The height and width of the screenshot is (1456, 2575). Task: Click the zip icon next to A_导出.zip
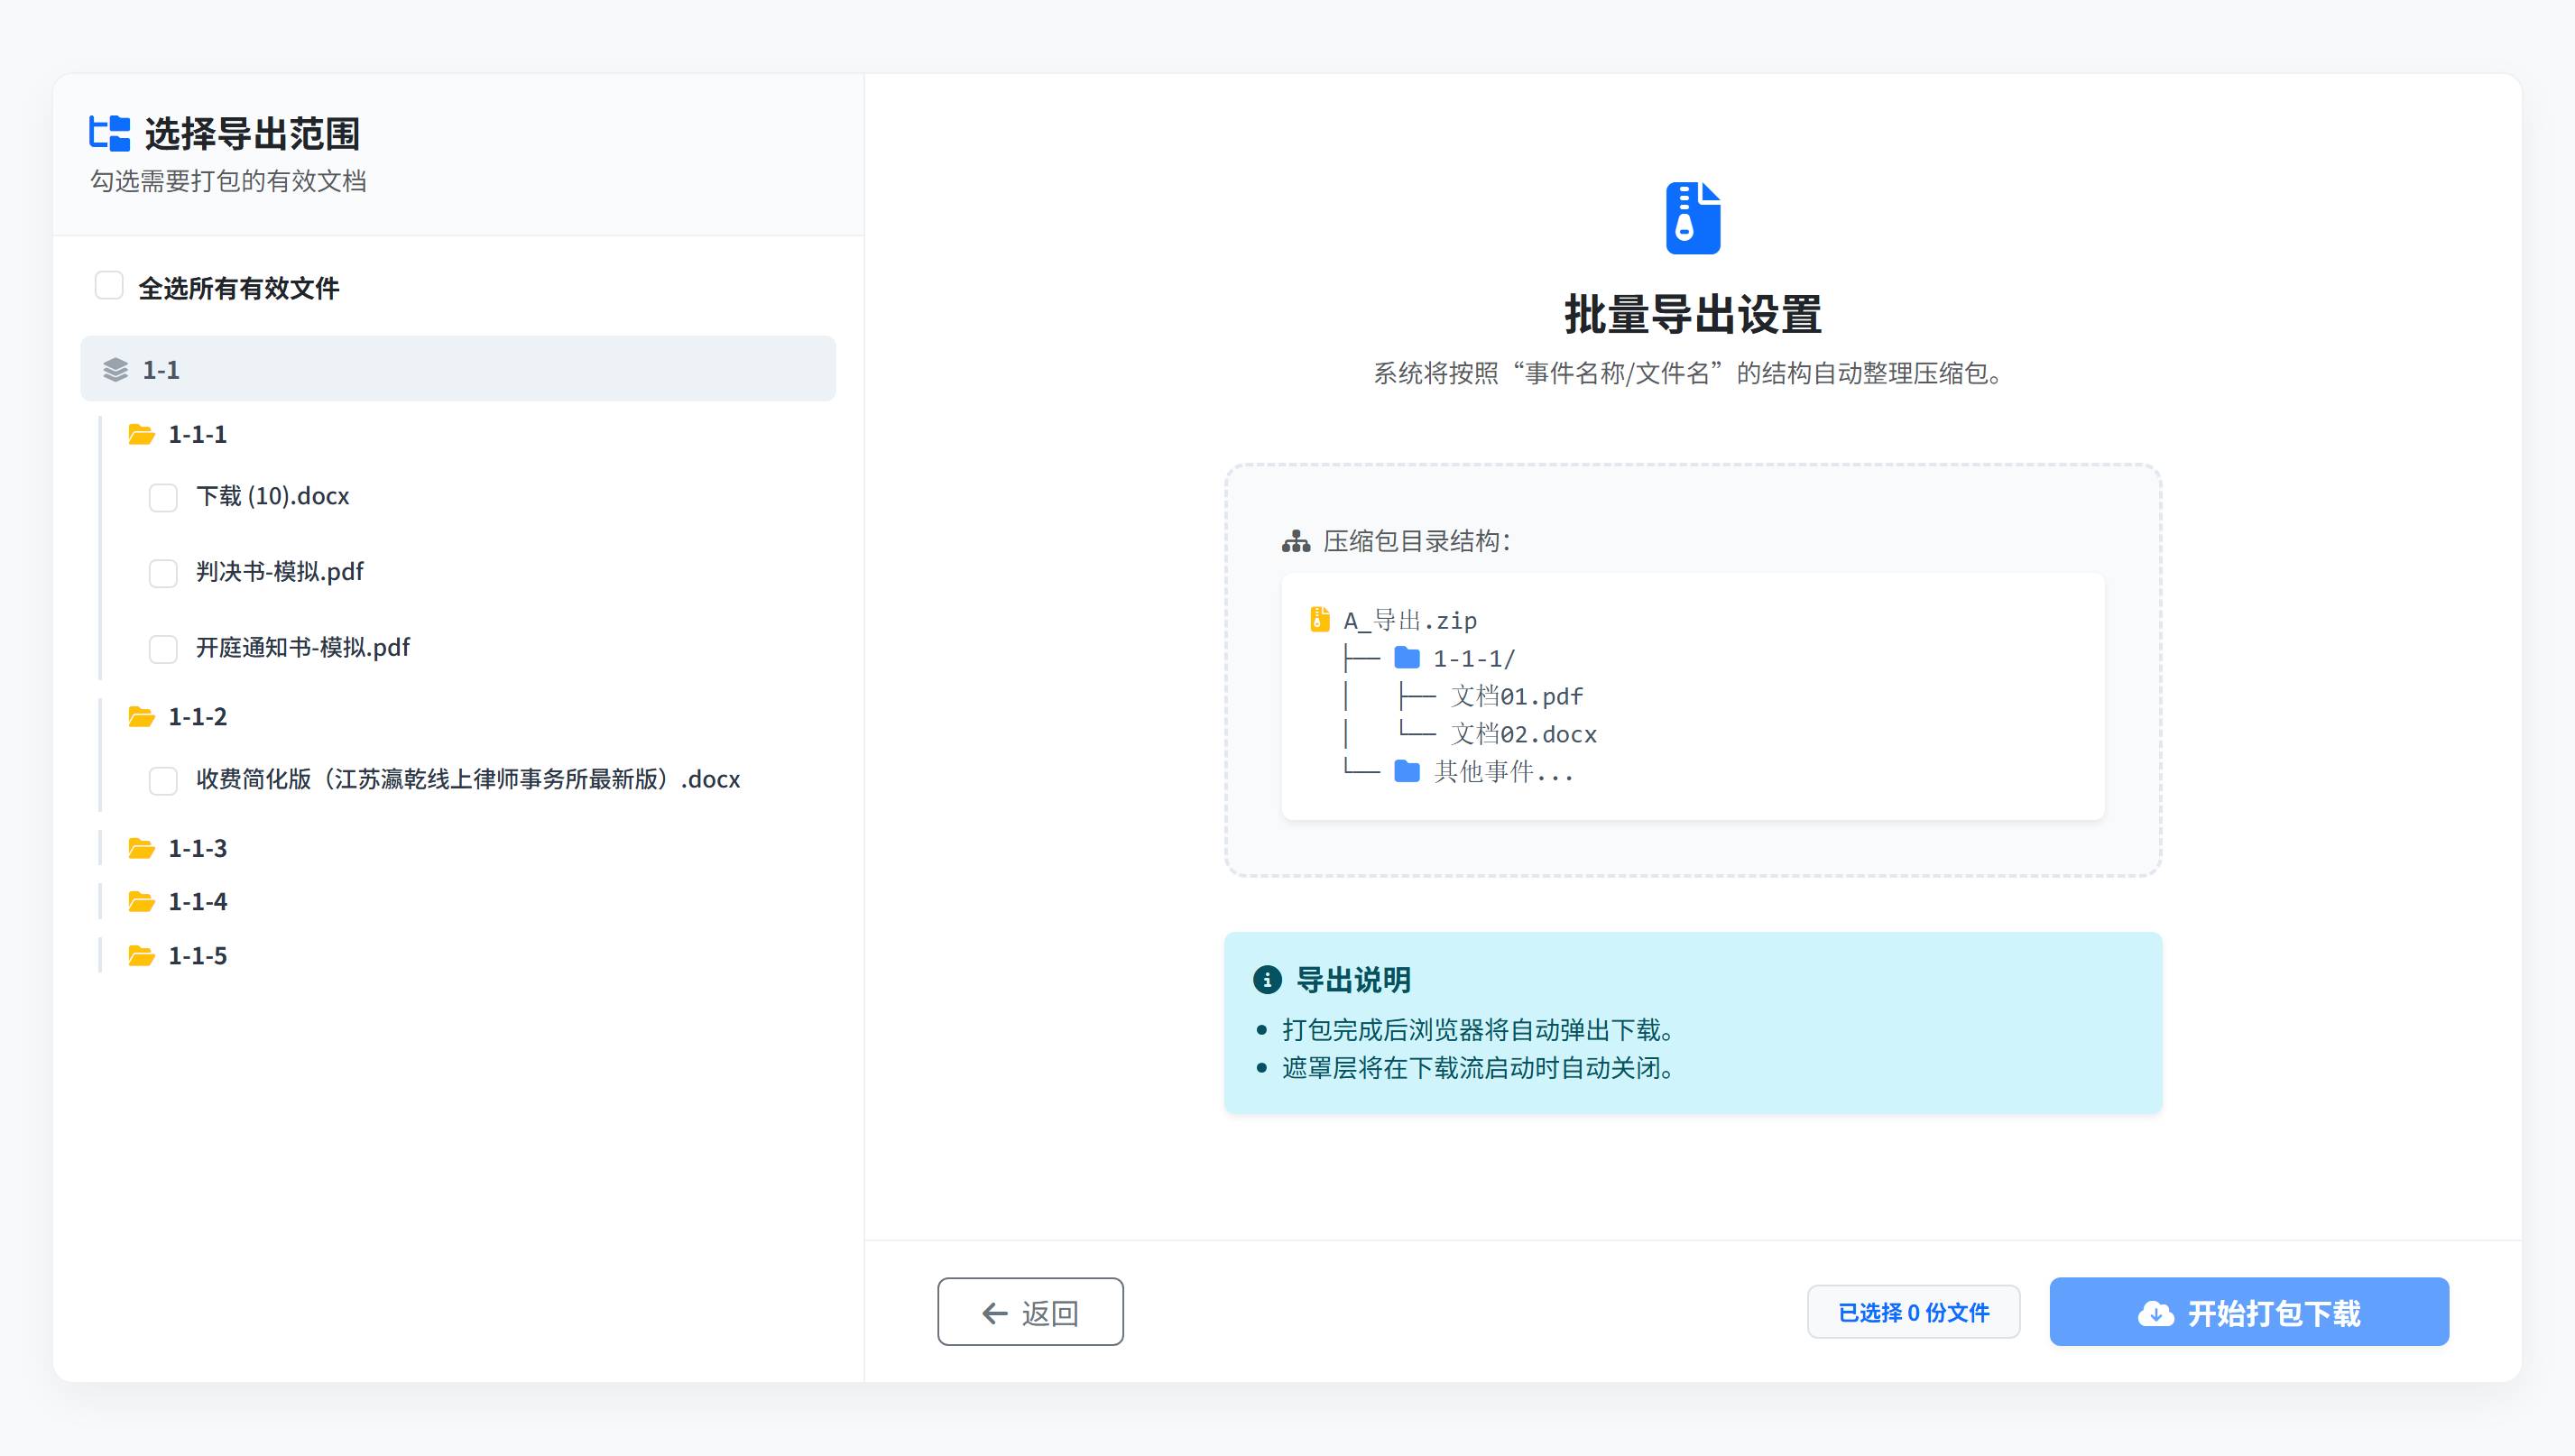pos(1318,618)
